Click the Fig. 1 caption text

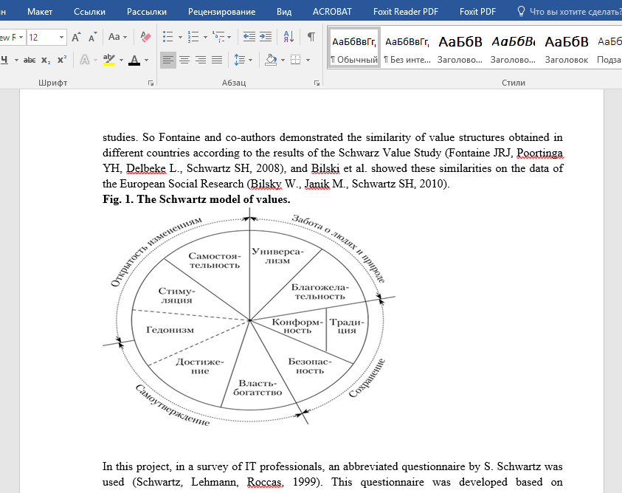click(x=196, y=199)
